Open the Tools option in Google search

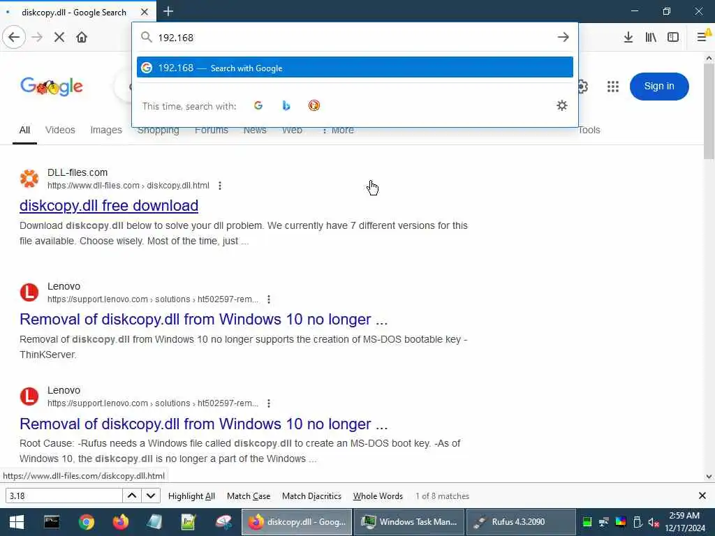[589, 131]
